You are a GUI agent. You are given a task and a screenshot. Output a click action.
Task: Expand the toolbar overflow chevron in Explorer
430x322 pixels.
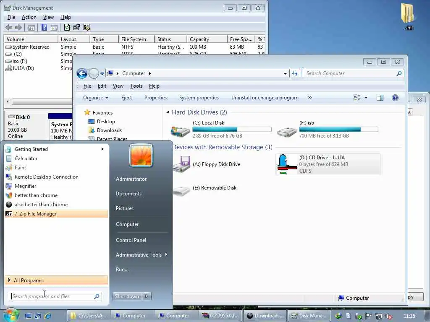point(309,97)
